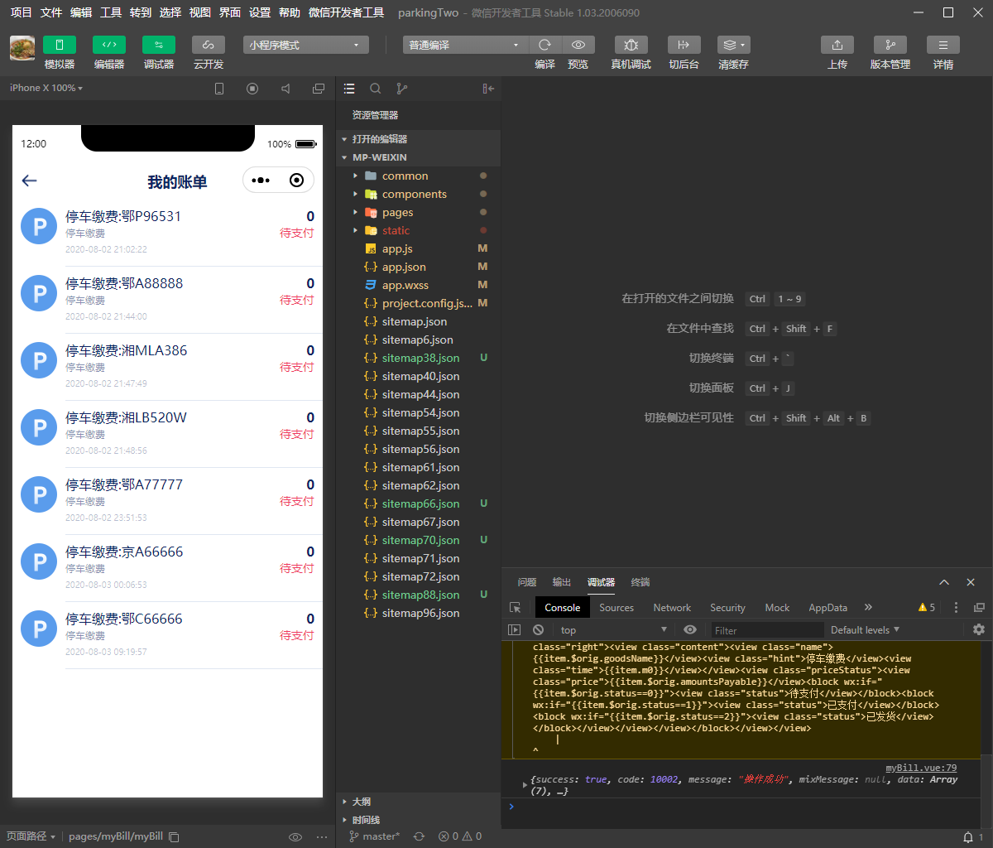Open the Default levels dropdown
The image size is (993, 848).
865,629
